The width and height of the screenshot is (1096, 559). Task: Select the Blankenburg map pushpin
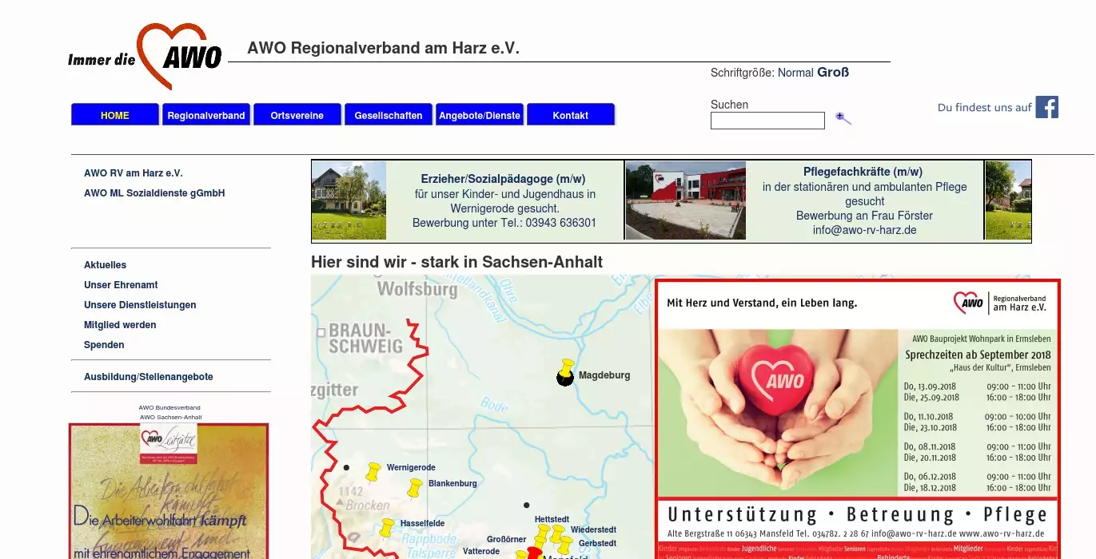click(415, 488)
